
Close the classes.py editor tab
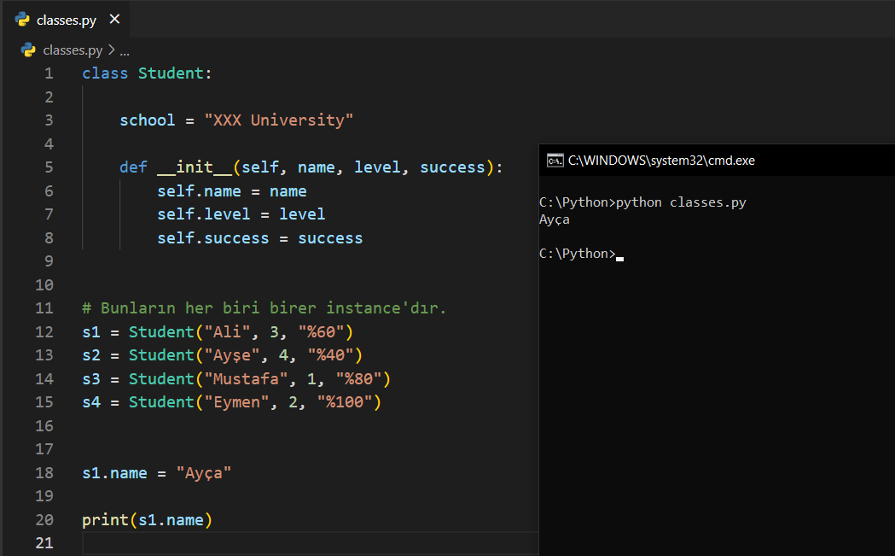[x=115, y=20]
